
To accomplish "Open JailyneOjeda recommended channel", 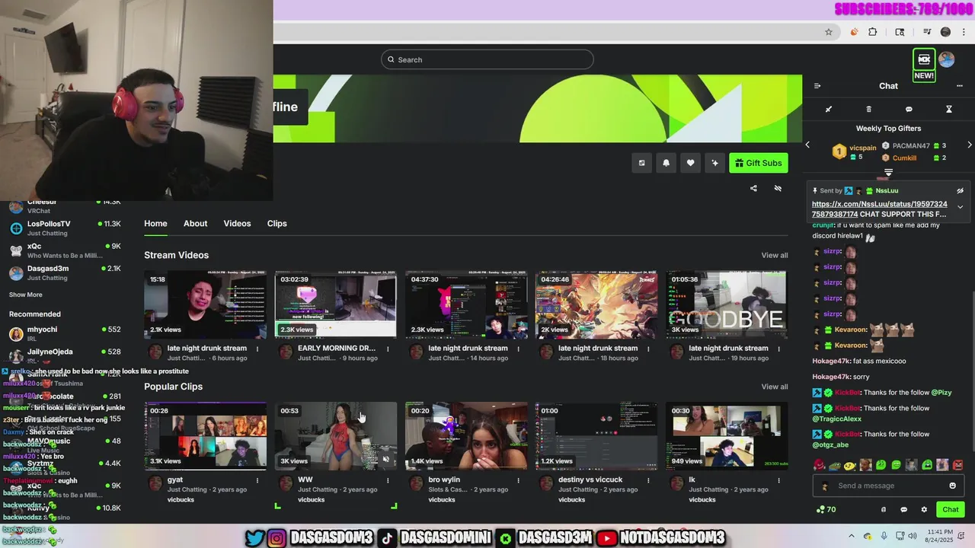I will point(65,355).
